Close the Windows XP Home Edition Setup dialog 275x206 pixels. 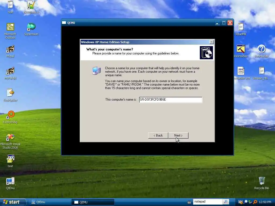pyautogui.click(x=212, y=42)
